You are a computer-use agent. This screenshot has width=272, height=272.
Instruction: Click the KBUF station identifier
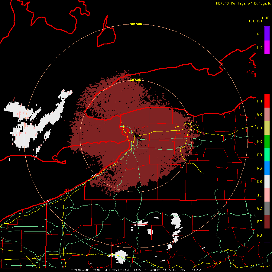pyautogui.click(x=156, y=270)
